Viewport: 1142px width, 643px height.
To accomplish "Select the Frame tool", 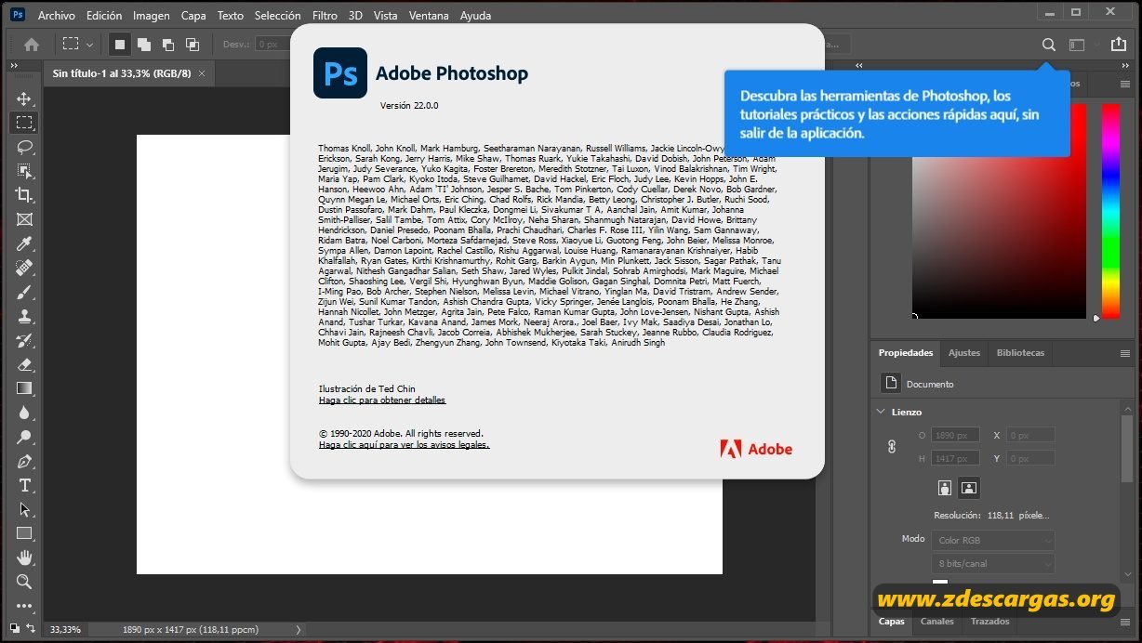I will click(24, 219).
